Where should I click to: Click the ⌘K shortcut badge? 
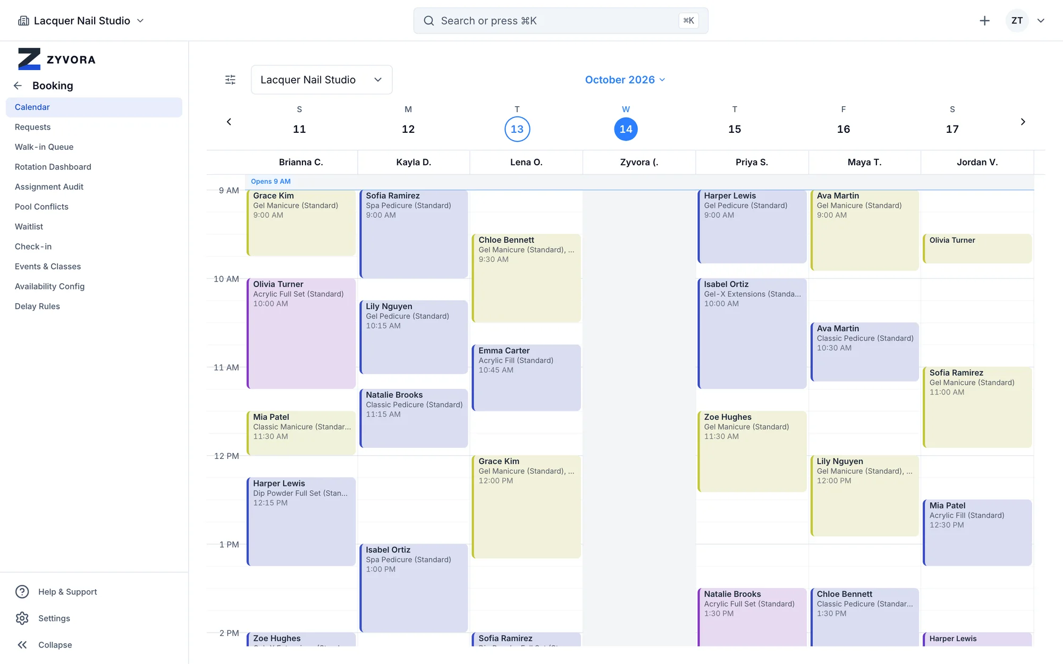tap(688, 21)
